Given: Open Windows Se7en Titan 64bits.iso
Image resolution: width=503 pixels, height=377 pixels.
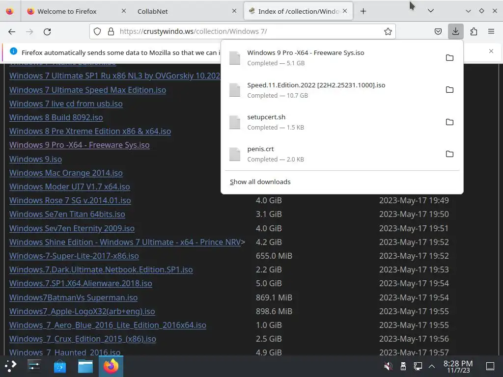Looking at the screenshot, I should click(67, 214).
